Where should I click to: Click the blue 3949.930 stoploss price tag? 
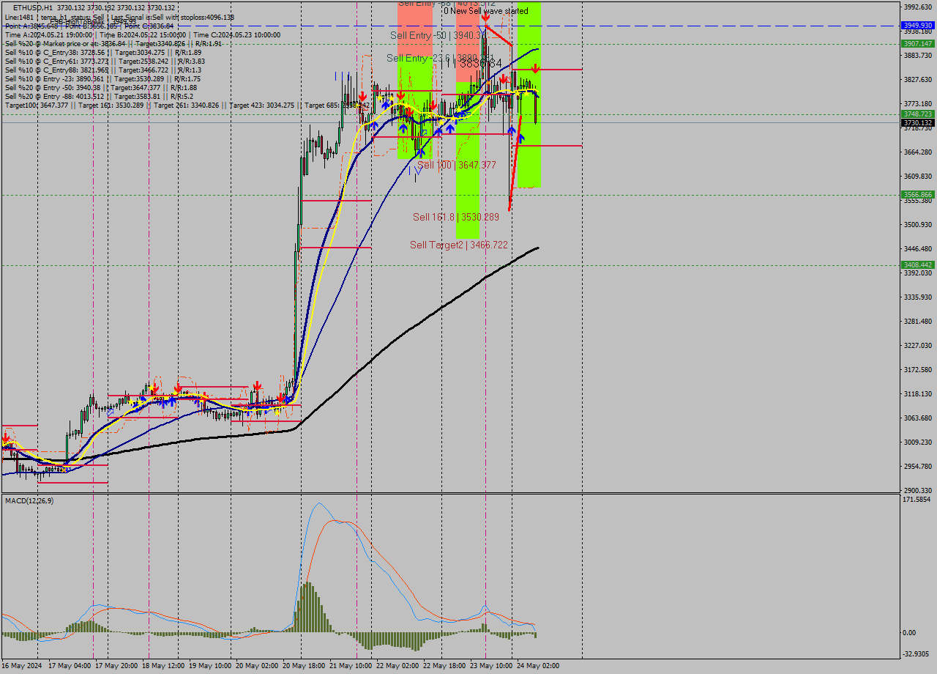919,25
